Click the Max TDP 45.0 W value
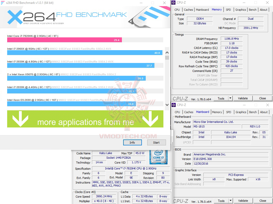The height and width of the screenshot is (204, 273). point(140,153)
